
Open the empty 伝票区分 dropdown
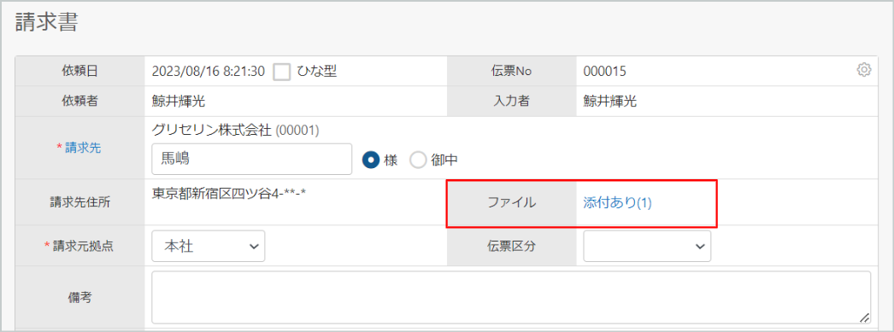647,246
